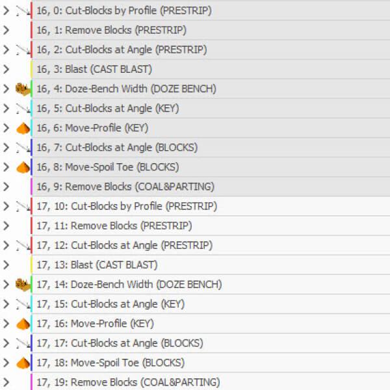Click the magenta color bar on 16, 9: Remove Blocks

coord(31,187)
